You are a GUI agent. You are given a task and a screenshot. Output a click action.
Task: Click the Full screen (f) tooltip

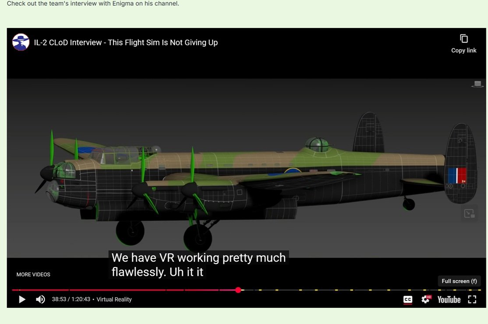[x=459, y=281]
